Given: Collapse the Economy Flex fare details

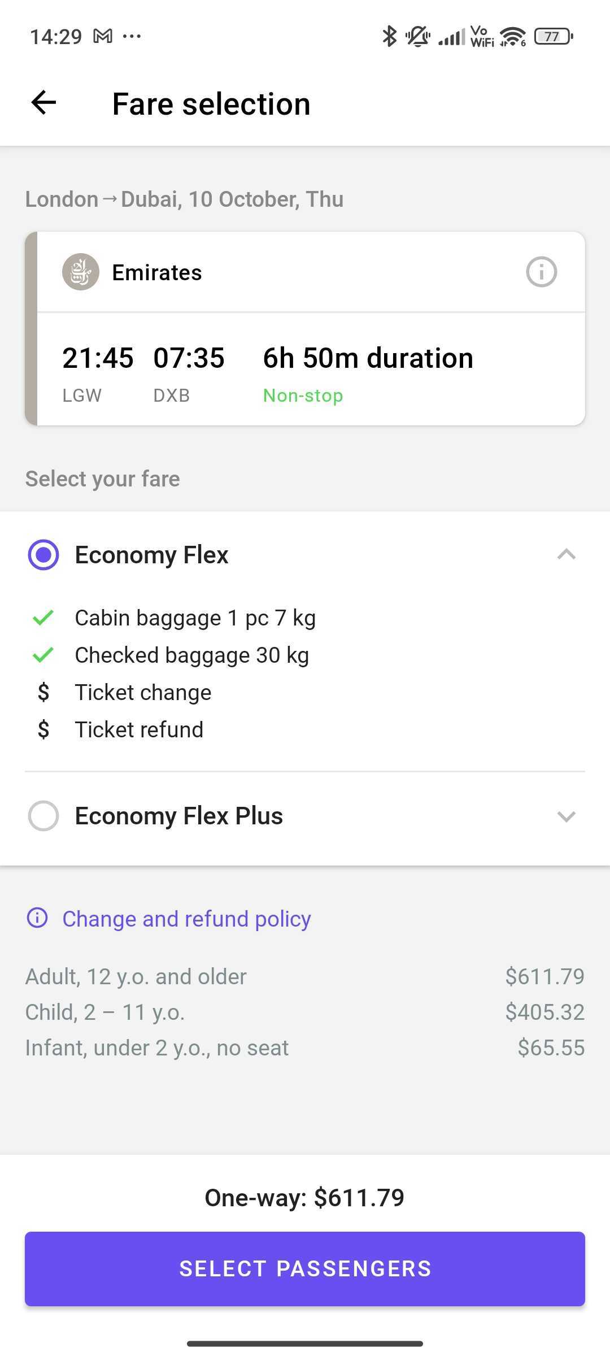Looking at the screenshot, I should [566, 555].
